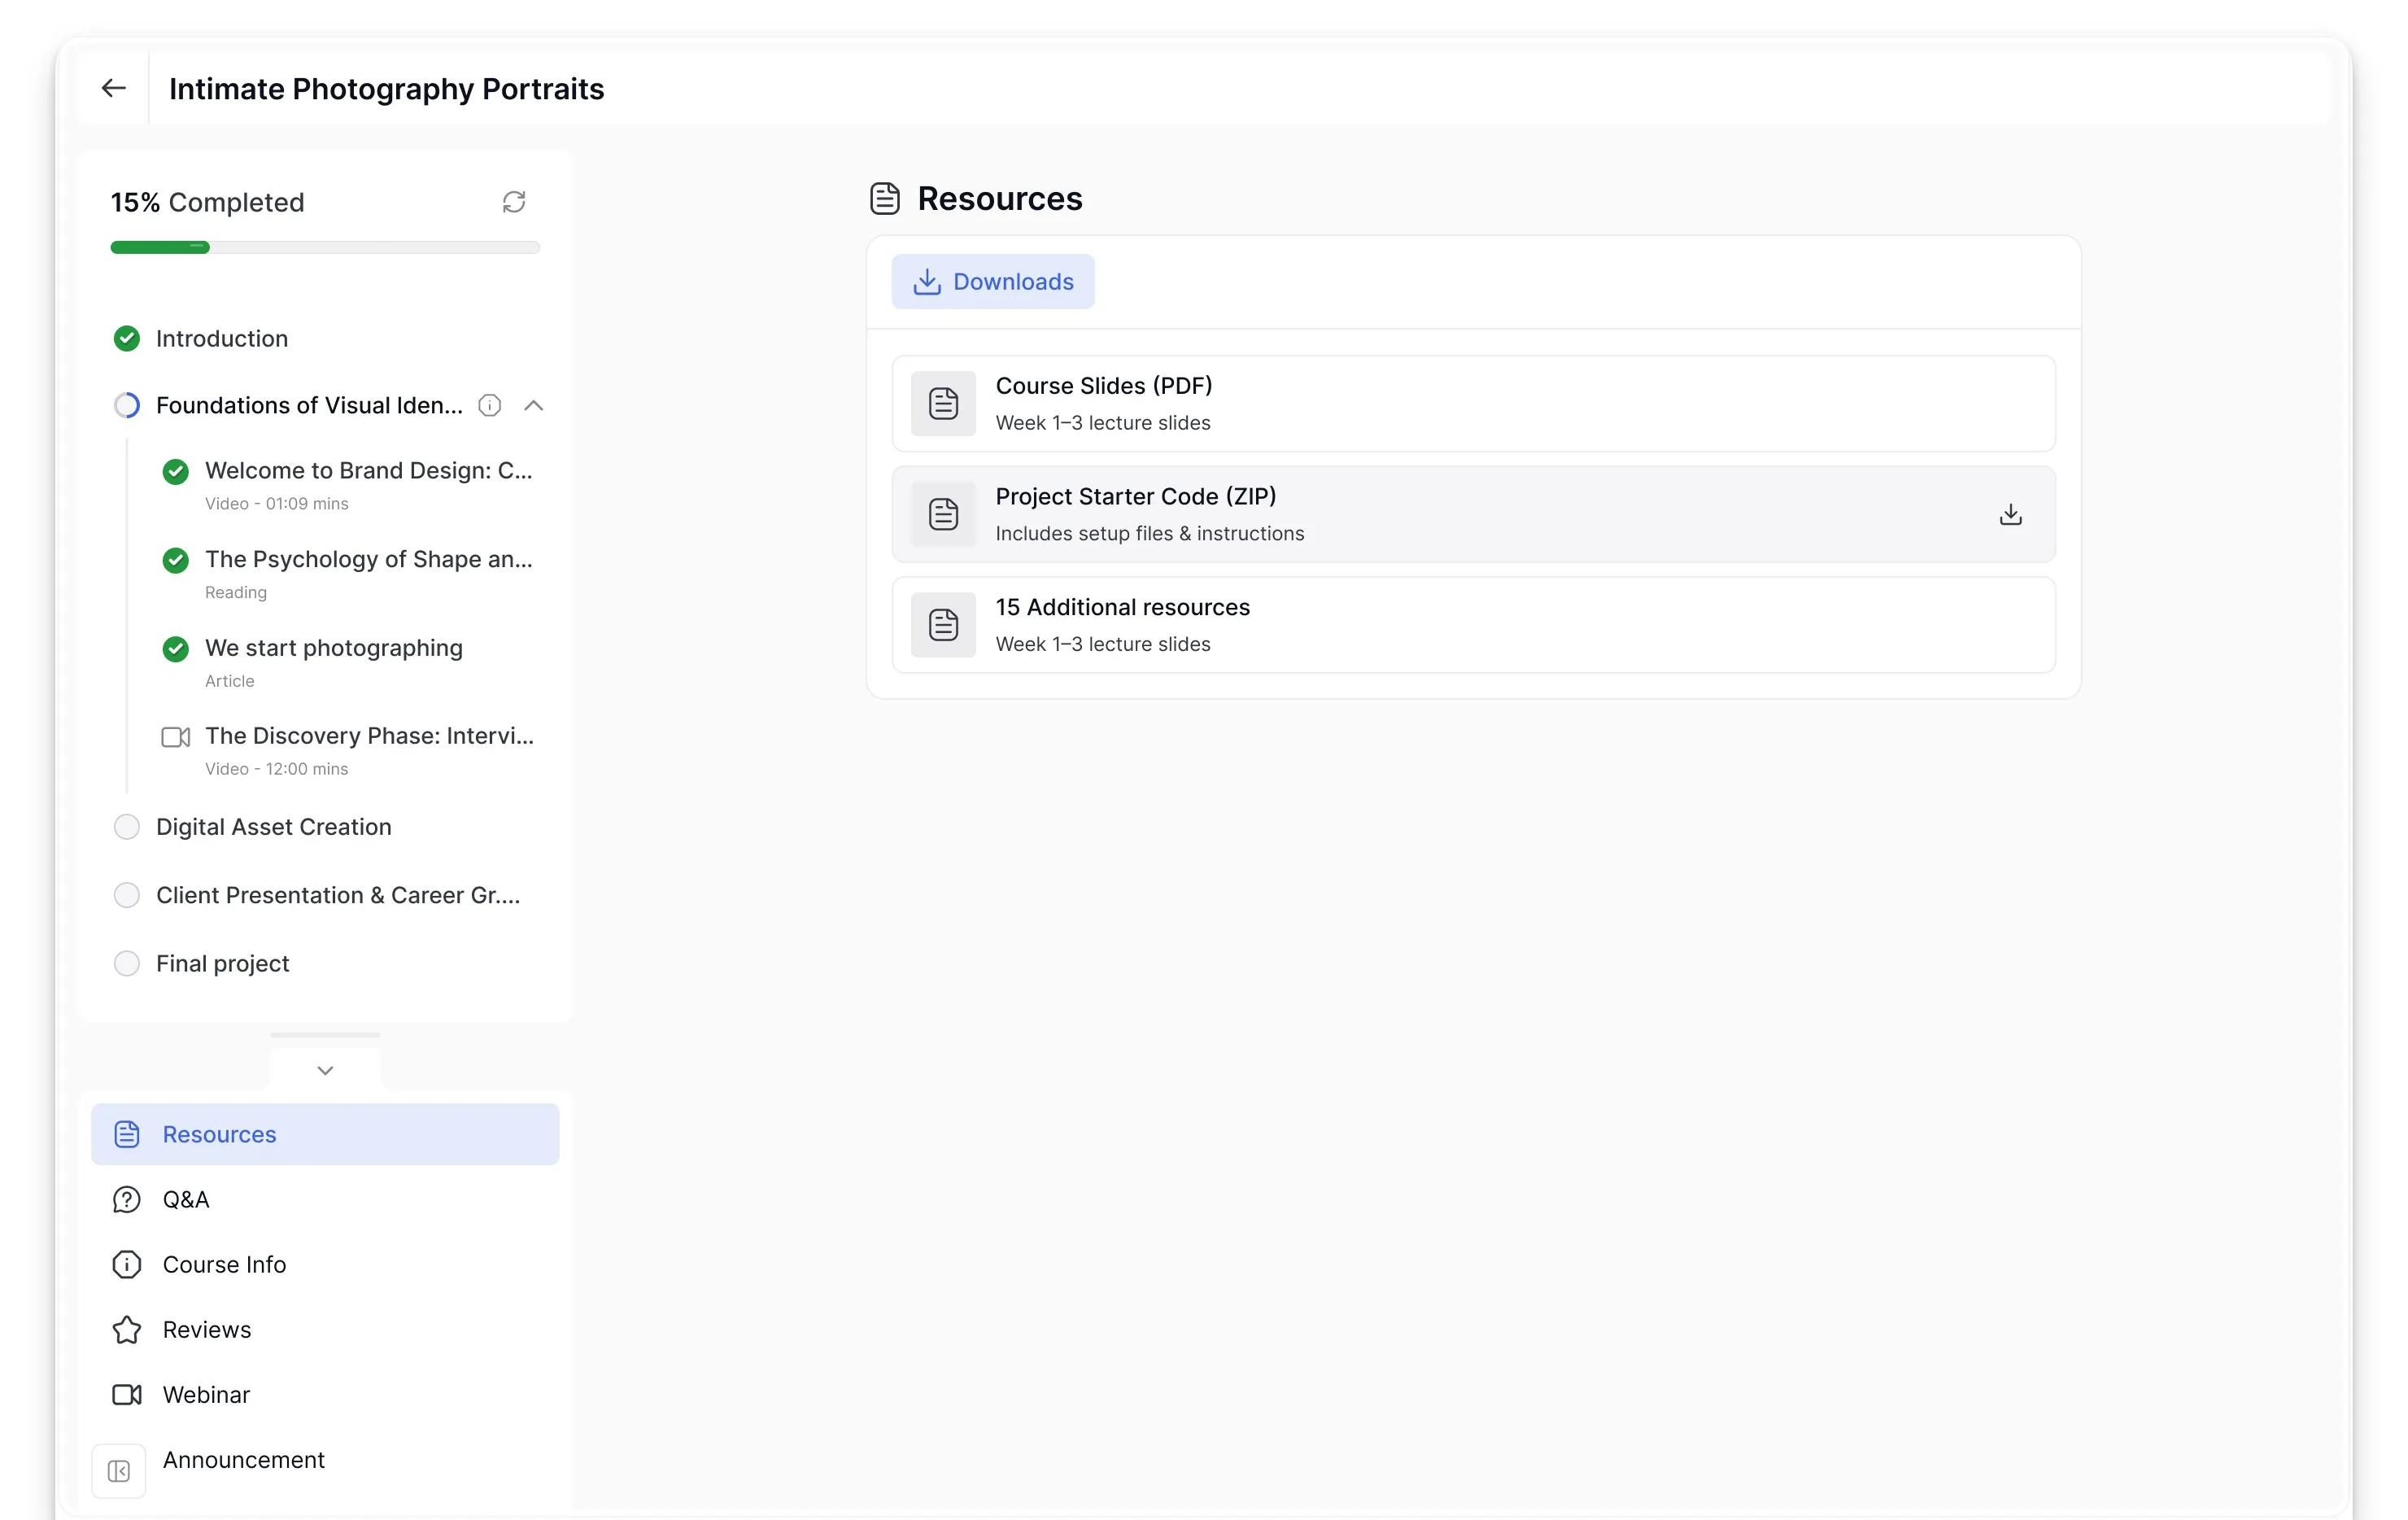Screen dimensions: 2408x1520
Task: Click the checkmark beside We start photographing
Action: [176, 649]
